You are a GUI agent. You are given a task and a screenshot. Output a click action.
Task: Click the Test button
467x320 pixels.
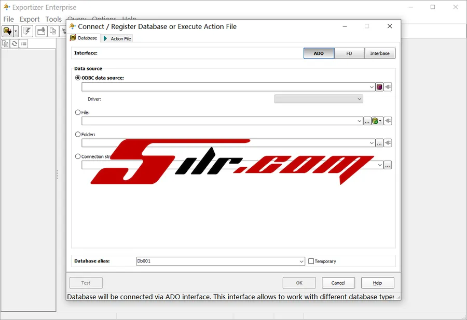pyautogui.click(x=86, y=283)
